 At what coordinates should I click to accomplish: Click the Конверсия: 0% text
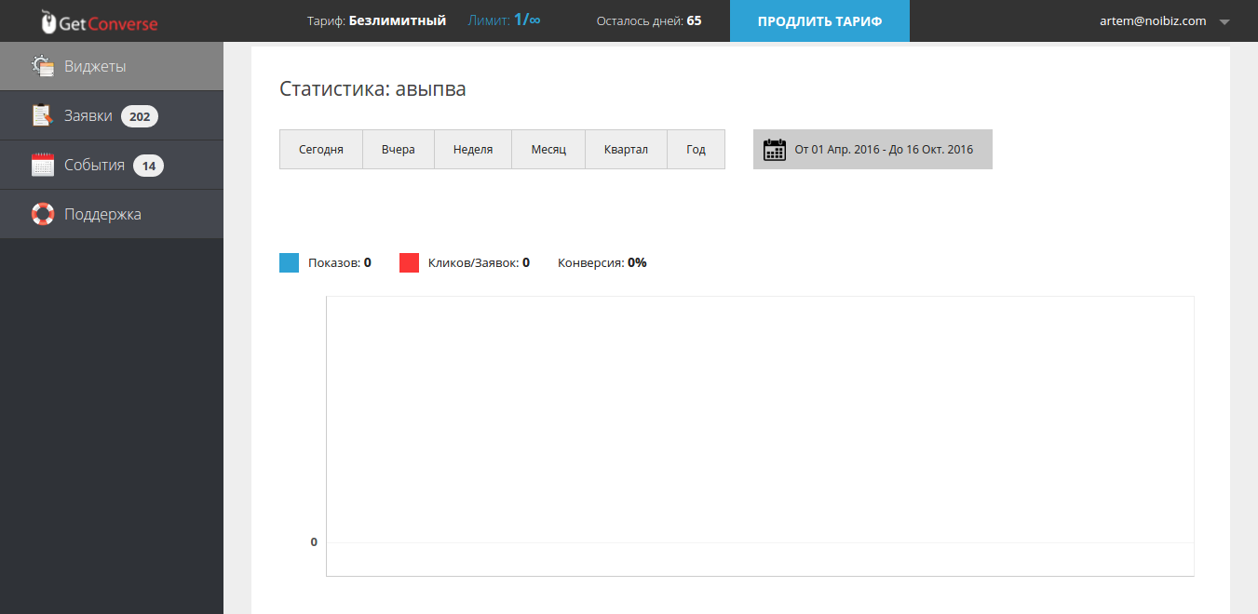602,262
